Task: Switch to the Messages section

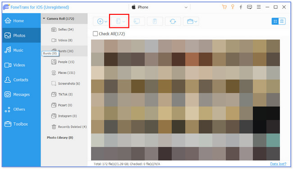Action: (21, 94)
